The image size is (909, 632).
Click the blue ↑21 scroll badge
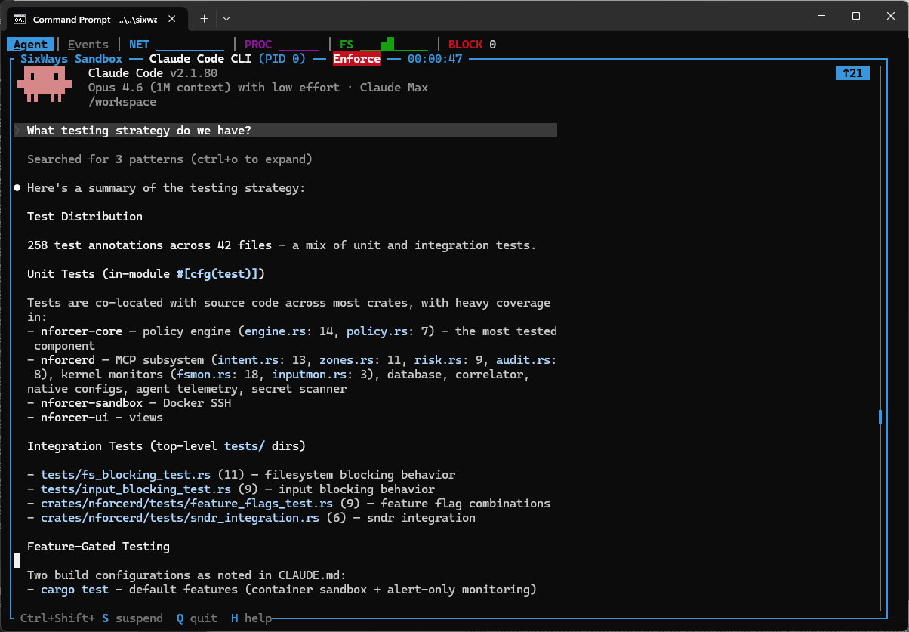coord(852,72)
